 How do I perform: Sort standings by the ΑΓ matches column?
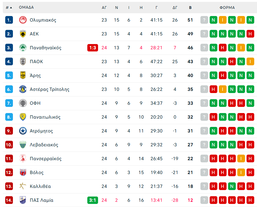[104, 7]
